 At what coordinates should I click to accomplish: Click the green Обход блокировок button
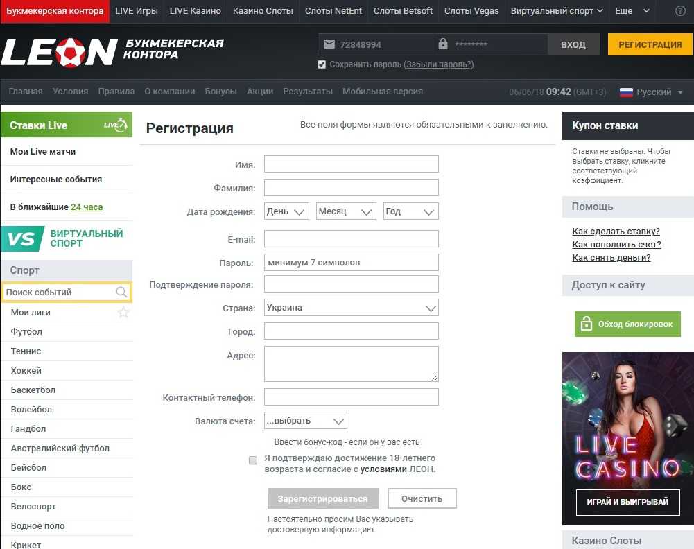[627, 324]
